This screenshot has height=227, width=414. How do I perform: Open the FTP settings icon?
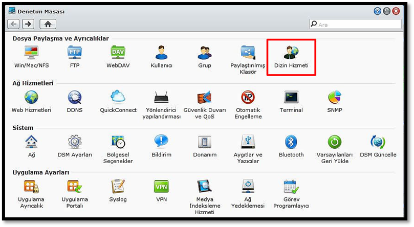tap(75, 53)
